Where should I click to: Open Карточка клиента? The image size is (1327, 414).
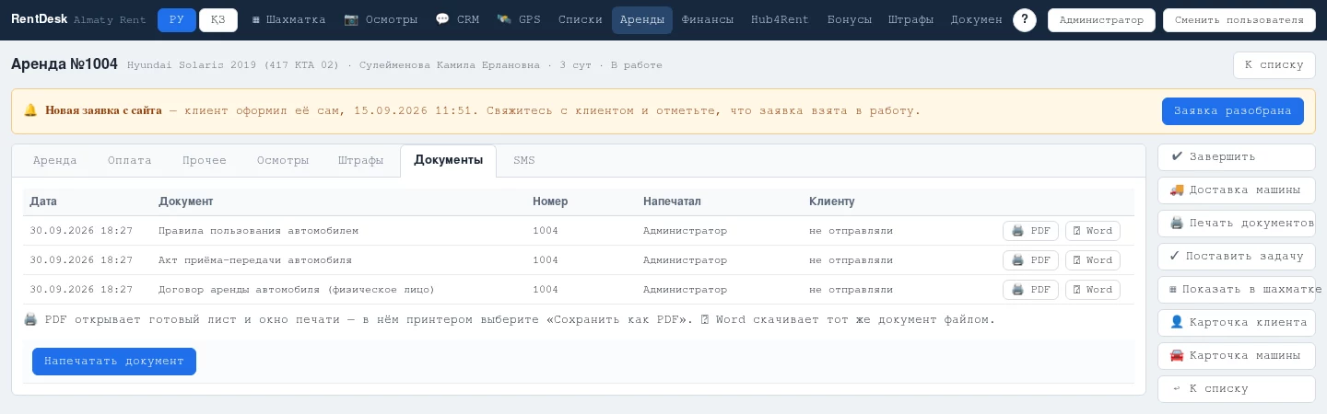point(1236,323)
